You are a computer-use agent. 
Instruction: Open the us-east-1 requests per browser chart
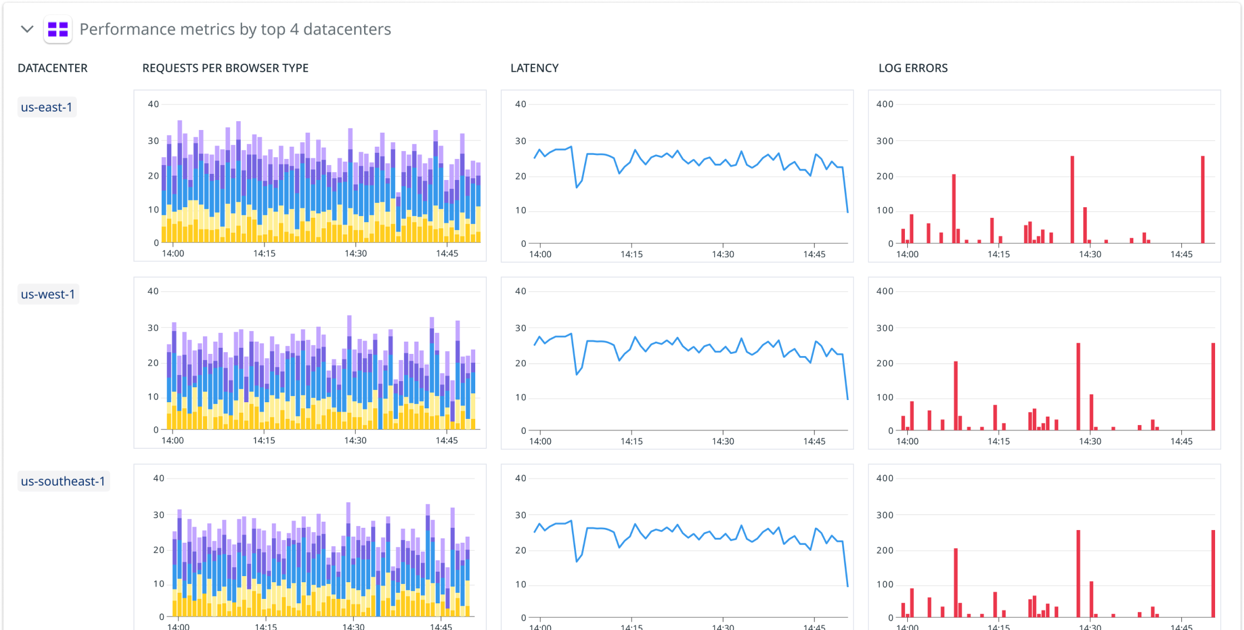point(310,176)
